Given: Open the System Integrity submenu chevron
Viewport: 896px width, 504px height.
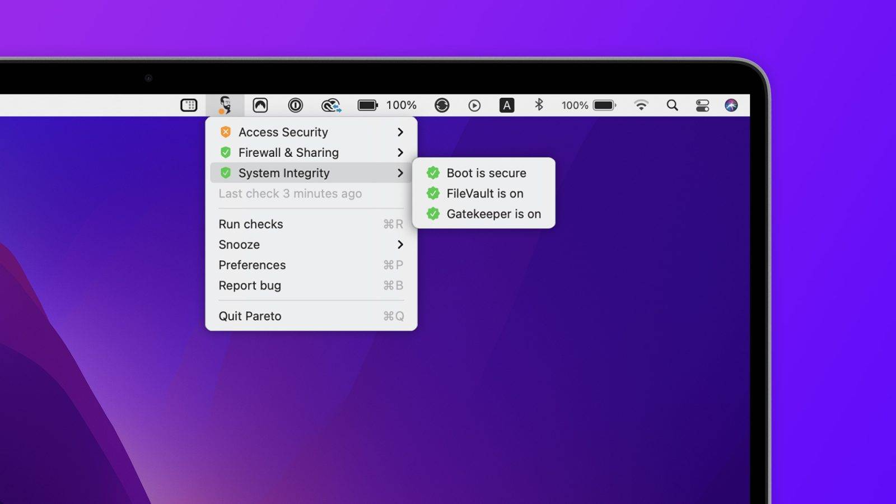Looking at the screenshot, I should (x=400, y=173).
